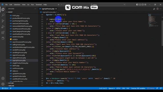Open signInProcess.php file
This screenshot has height=92, width=163.
(19, 55)
